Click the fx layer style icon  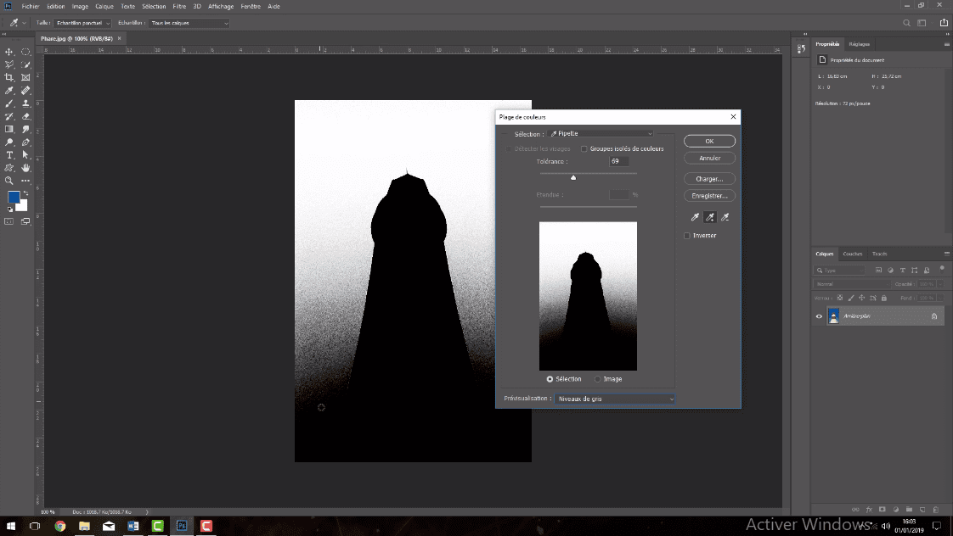(869, 510)
